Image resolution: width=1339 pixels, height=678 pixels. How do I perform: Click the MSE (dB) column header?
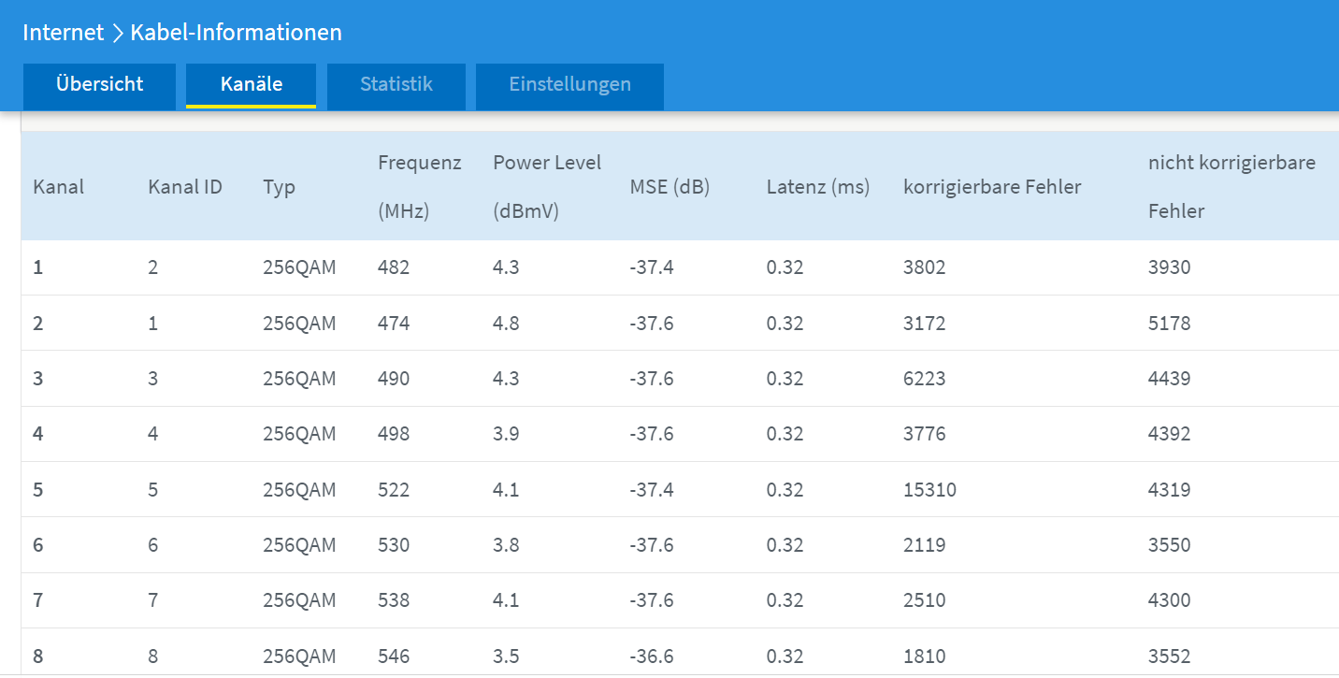click(x=670, y=186)
